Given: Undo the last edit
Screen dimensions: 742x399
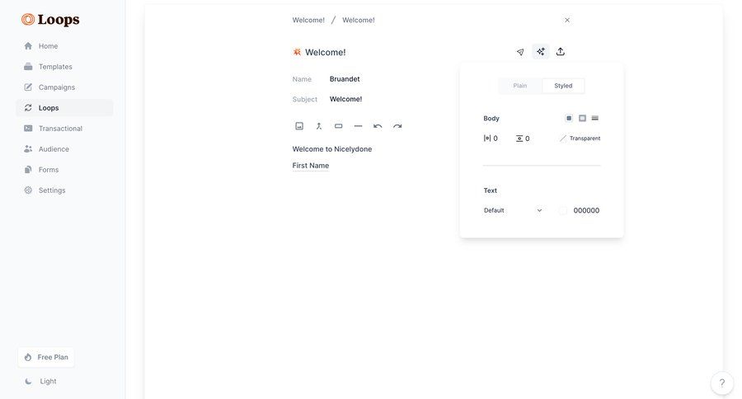Looking at the screenshot, I should pos(378,126).
